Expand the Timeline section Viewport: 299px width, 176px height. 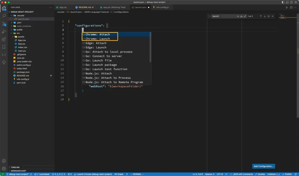(x=15, y=167)
